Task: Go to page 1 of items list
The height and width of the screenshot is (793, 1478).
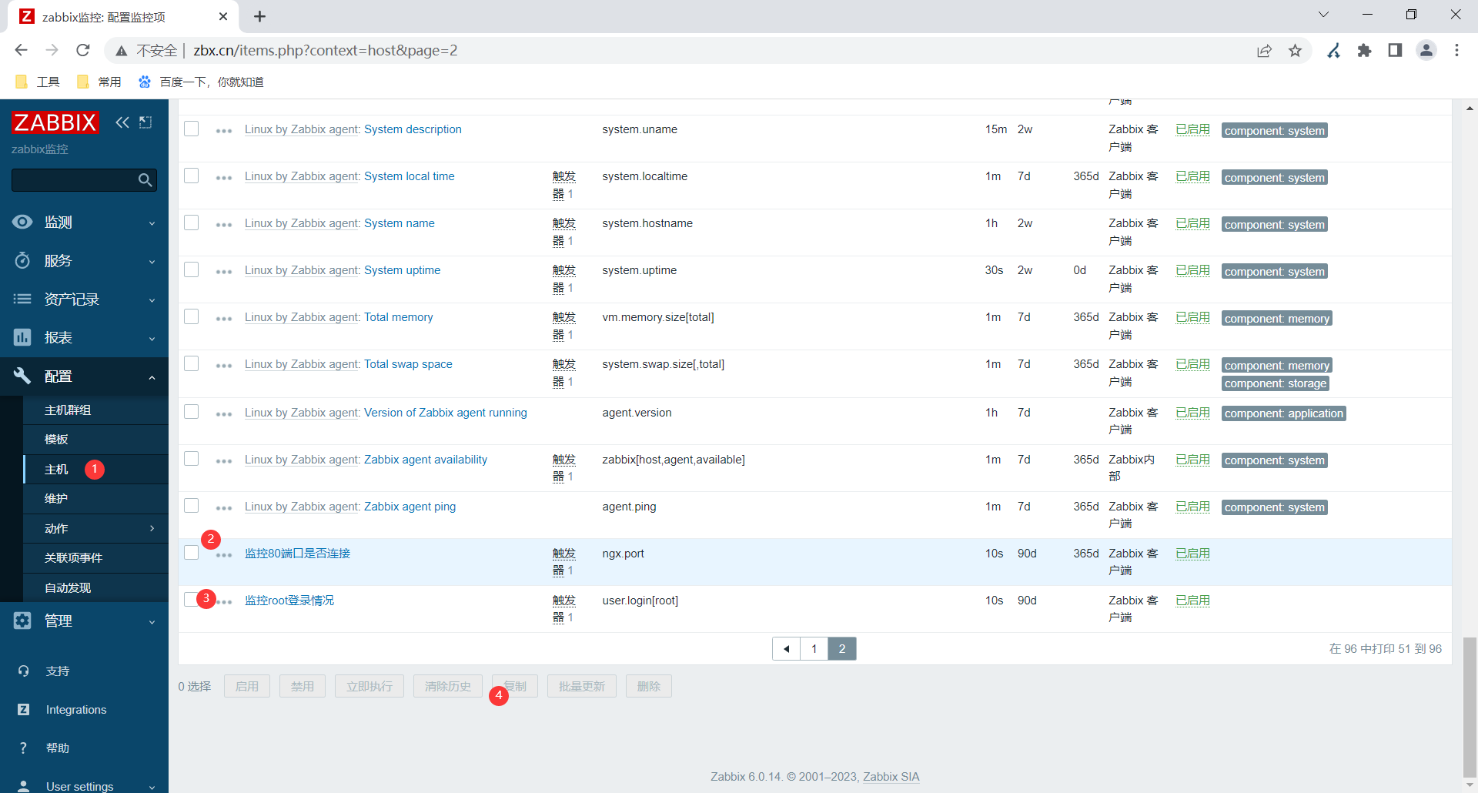Action: [814, 649]
